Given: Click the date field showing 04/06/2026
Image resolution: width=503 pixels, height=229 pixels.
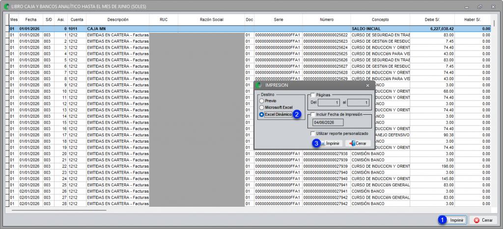Looking at the screenshot, I should point(328,123).
